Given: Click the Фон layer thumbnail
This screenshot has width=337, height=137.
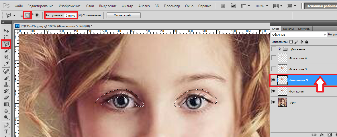Looking at the screenshot, I should click(283, 102).
